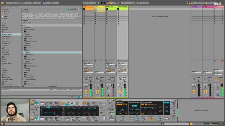
Task: Click the Reverb Dry/Wet knob
Action: pyautogui.click(x=173, y=118)
